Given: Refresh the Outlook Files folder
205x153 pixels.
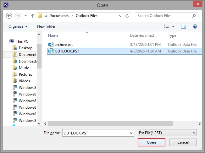Looking at the screenshot, I should click(x=127, y=16).
